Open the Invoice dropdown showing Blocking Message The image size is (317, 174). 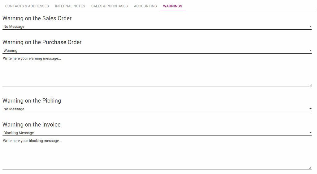coord(155,133)
